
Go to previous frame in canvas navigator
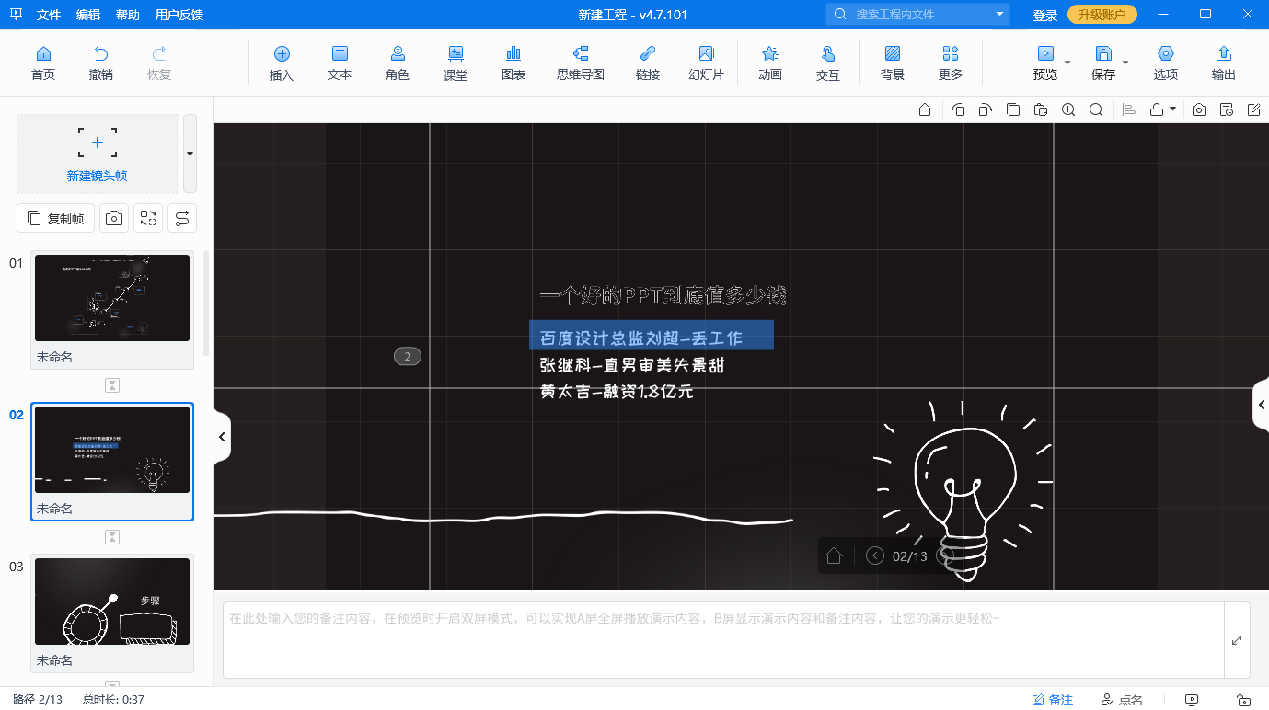[875, 555]
